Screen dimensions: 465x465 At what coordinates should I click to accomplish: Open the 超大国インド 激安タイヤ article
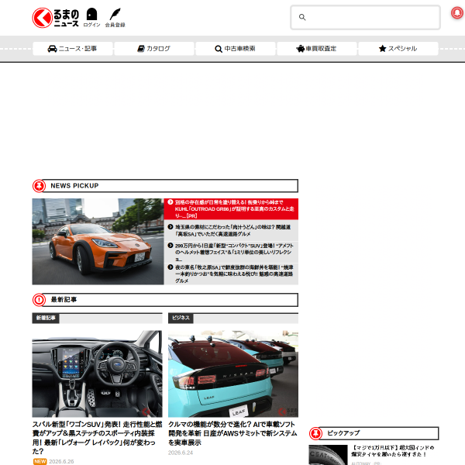click(x=393, y=451)
